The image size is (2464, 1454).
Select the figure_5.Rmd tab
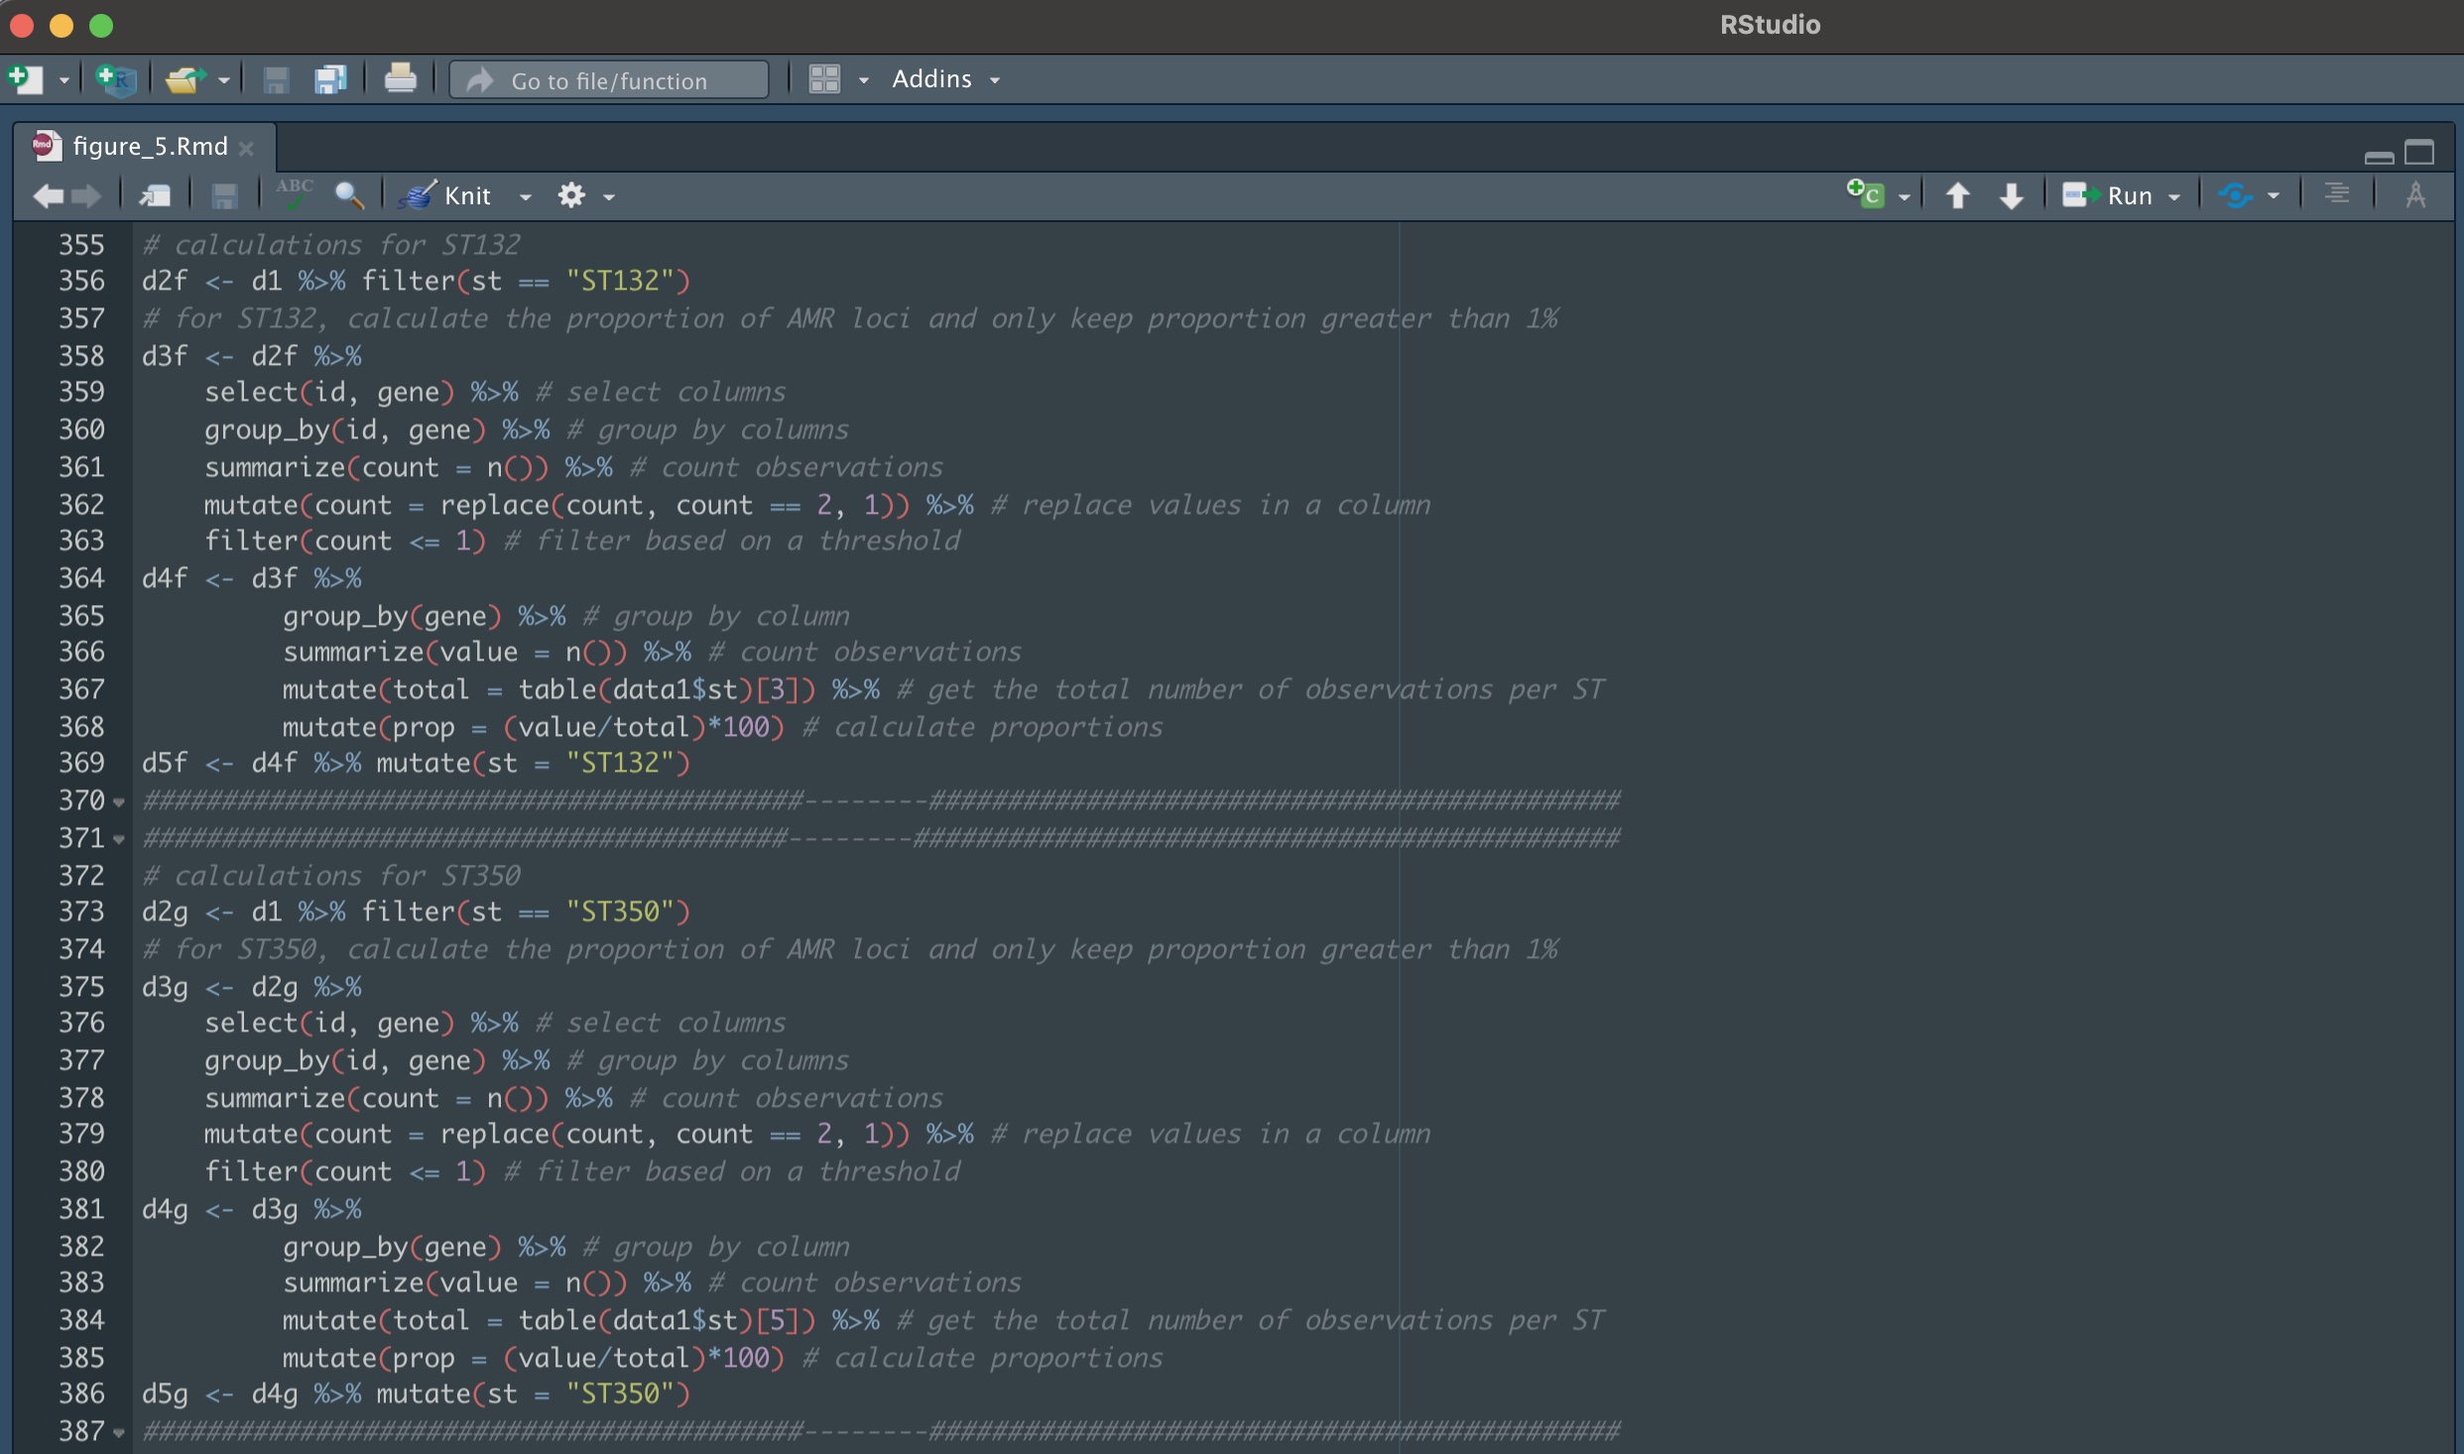point(149,147)
